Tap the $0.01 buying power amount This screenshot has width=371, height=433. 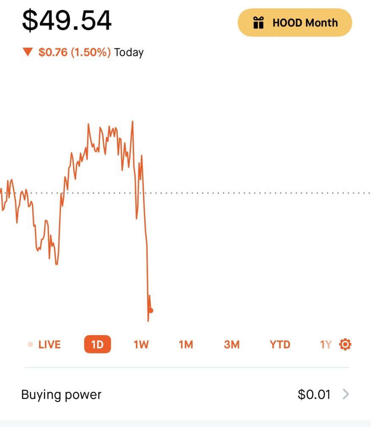click(314, 395)
